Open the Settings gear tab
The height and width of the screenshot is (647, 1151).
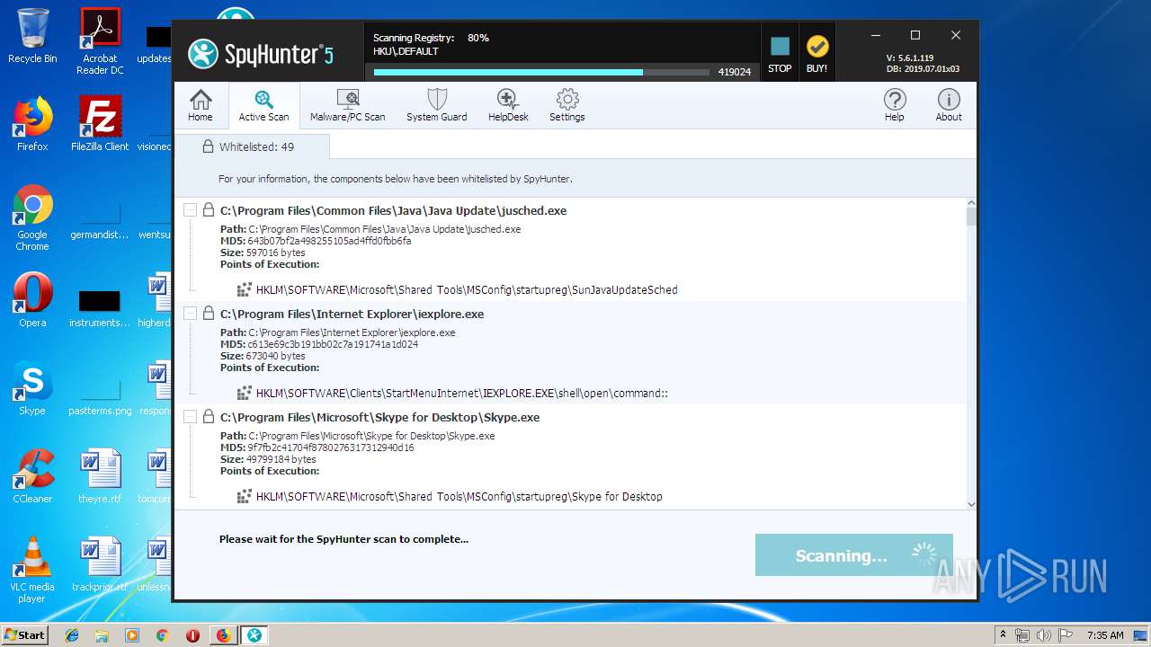567,105
